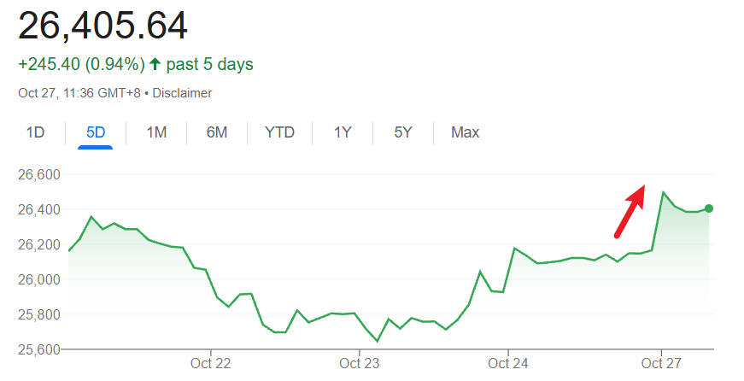Viewport: 744px width, 381px height.
Task: Switch to the 1M range tab
Action: (156, 132)
